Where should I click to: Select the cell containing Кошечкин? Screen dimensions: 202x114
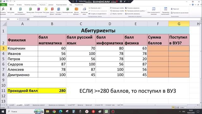pyautogui.click(x=22, y=48)
